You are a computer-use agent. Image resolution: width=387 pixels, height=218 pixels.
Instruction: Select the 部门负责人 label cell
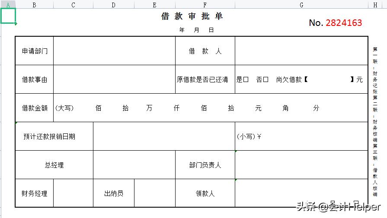pos(205,165)
